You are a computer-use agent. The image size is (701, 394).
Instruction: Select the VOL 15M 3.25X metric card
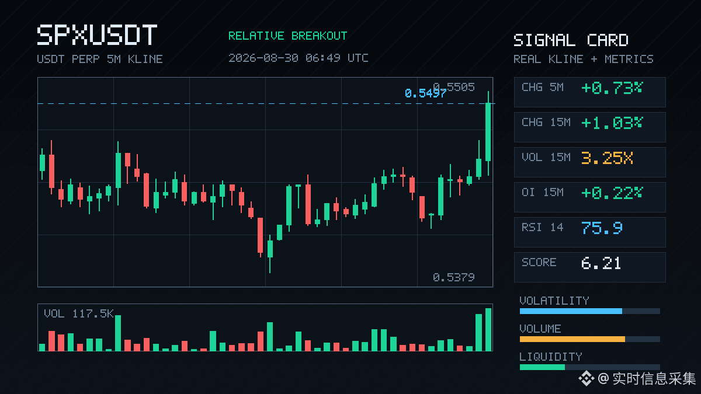coord(590,162)
